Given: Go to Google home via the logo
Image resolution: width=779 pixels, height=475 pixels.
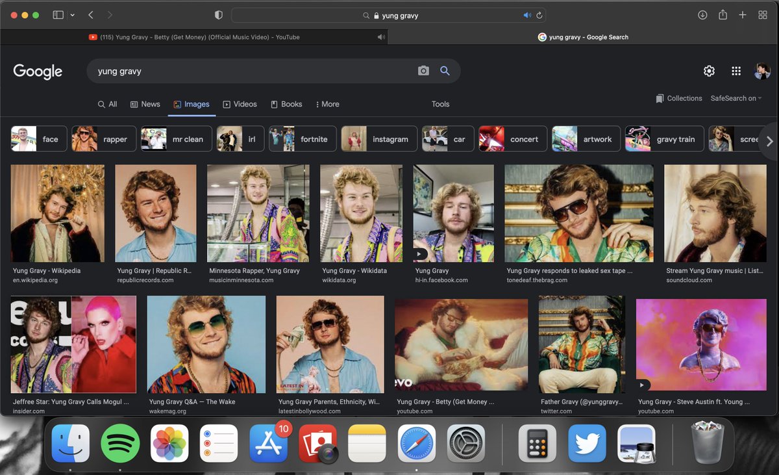Looking at the screenshot, I should 38,71.
